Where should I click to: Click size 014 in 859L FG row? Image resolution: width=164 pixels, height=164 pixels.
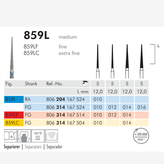(127, 107)
